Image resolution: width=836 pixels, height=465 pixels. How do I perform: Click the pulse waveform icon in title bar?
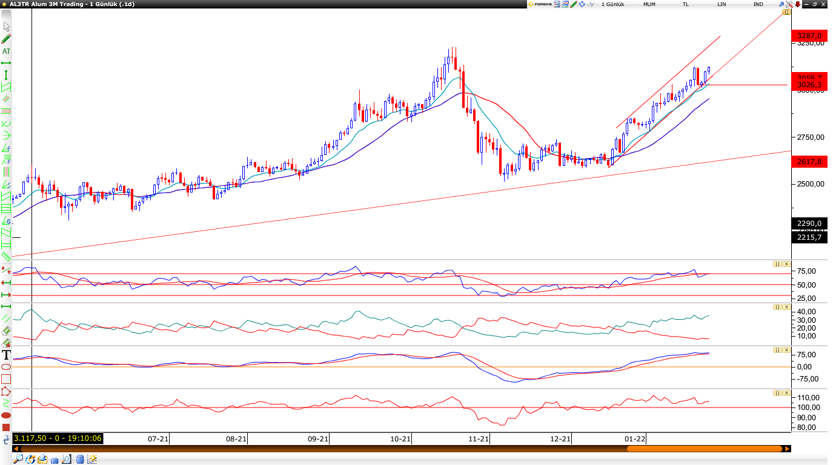pyautogui.click(x=591, y=4)
